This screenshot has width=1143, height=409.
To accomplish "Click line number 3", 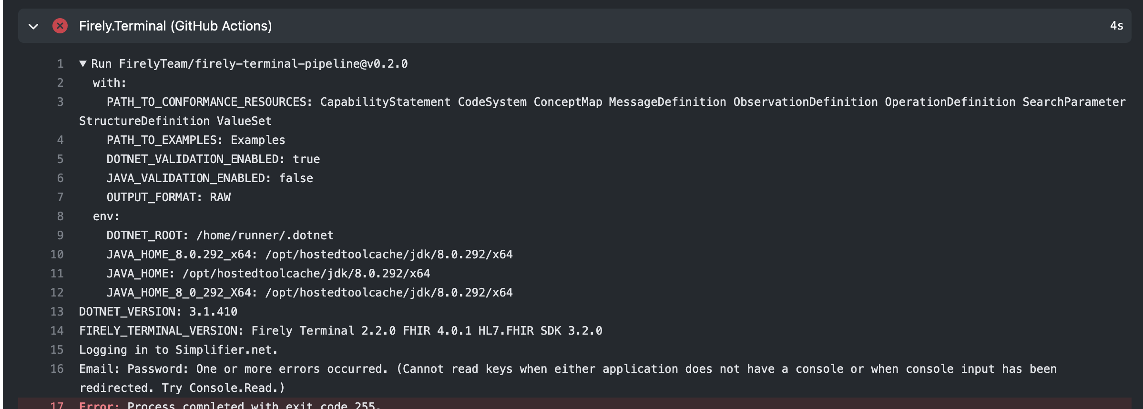I will (60, 102).
